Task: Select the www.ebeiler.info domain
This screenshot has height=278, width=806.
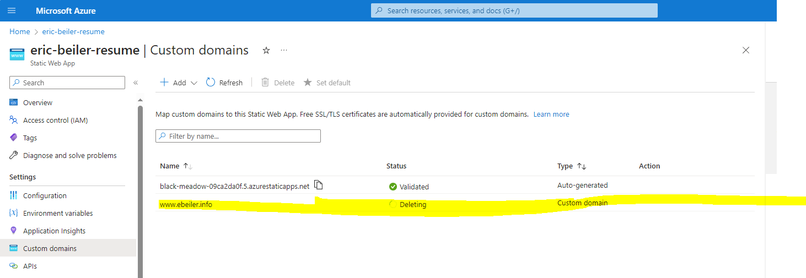Action: [x=186, y=204]
